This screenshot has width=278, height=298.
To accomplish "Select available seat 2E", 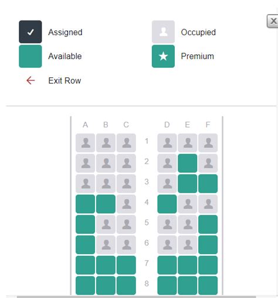I will (x=188, y=163).
